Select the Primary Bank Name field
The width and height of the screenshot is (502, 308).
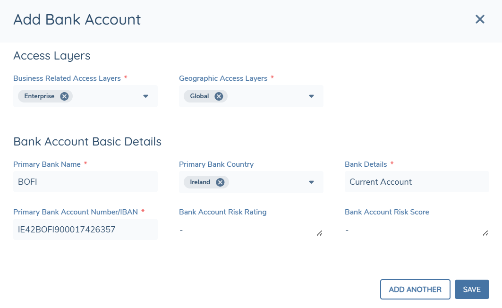tap(85, 181)
